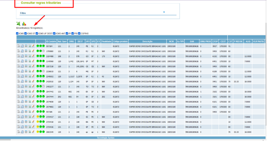
Task: Disable the ICMS ANT checkbox
Action: (54, 33)
